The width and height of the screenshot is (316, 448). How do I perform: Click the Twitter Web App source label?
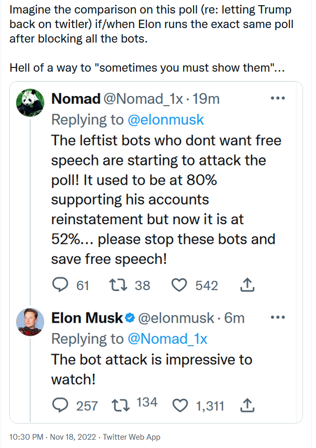[132, 437]
